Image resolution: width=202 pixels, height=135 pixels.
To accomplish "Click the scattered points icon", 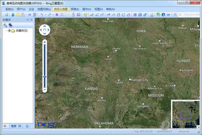I will (113, 15).
